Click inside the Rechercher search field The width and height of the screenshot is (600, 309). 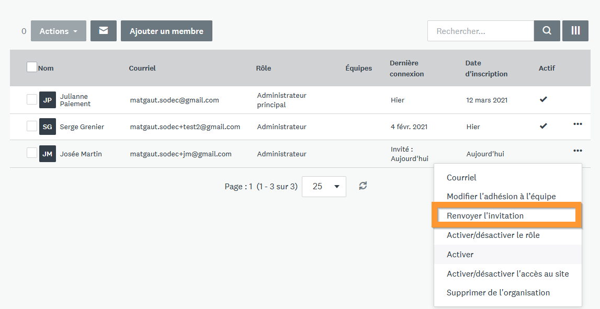pos(480,31)
